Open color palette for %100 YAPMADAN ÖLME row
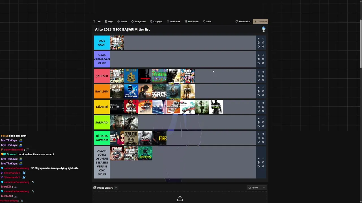362x203 pixels. coord(263,59)
